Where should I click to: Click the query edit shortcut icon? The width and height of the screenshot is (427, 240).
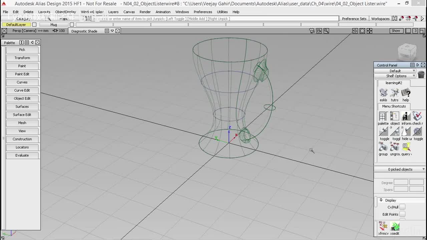coord(406,147)
